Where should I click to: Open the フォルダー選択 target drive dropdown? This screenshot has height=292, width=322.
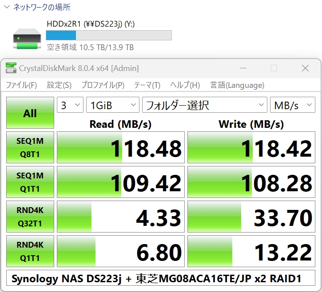coord(205,105)
